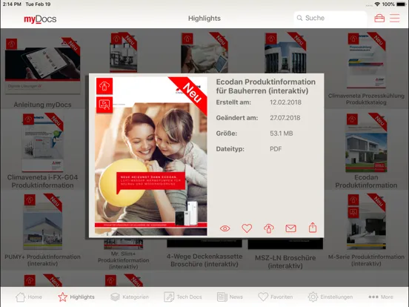The width and height of the screenshot is (409, 307).
Task: Tap download icon on Climaveneta Prozesskühlung Produktkatalog
Action: click(353, 39)
